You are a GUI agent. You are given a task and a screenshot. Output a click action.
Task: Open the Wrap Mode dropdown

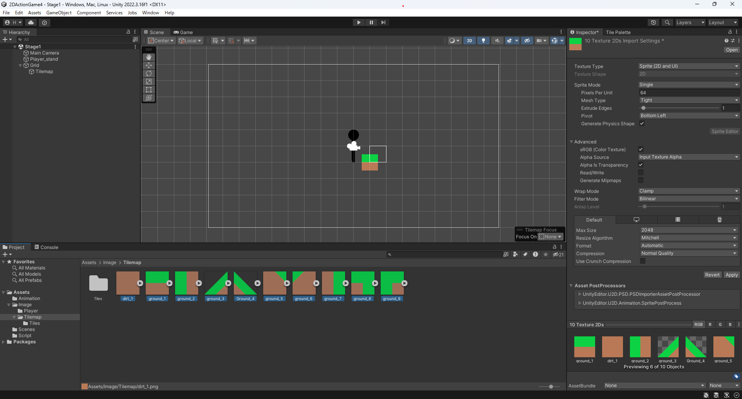688,191
